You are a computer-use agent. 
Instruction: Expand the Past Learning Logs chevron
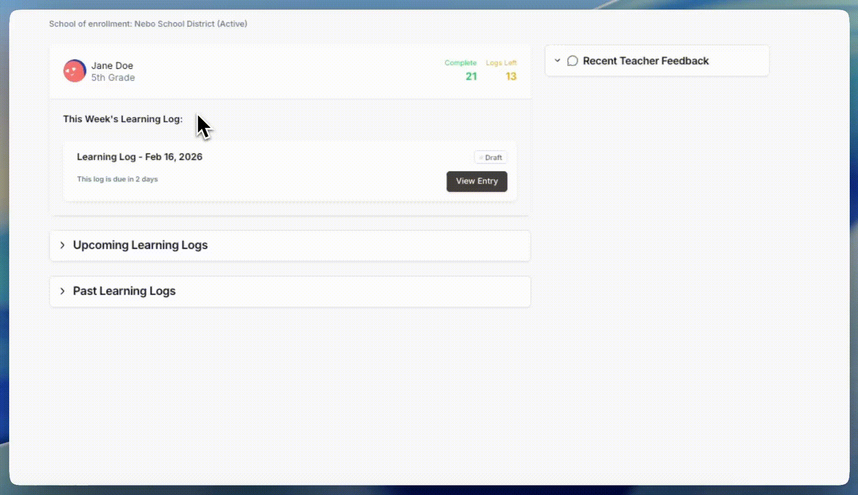click(x=62, y=291)
